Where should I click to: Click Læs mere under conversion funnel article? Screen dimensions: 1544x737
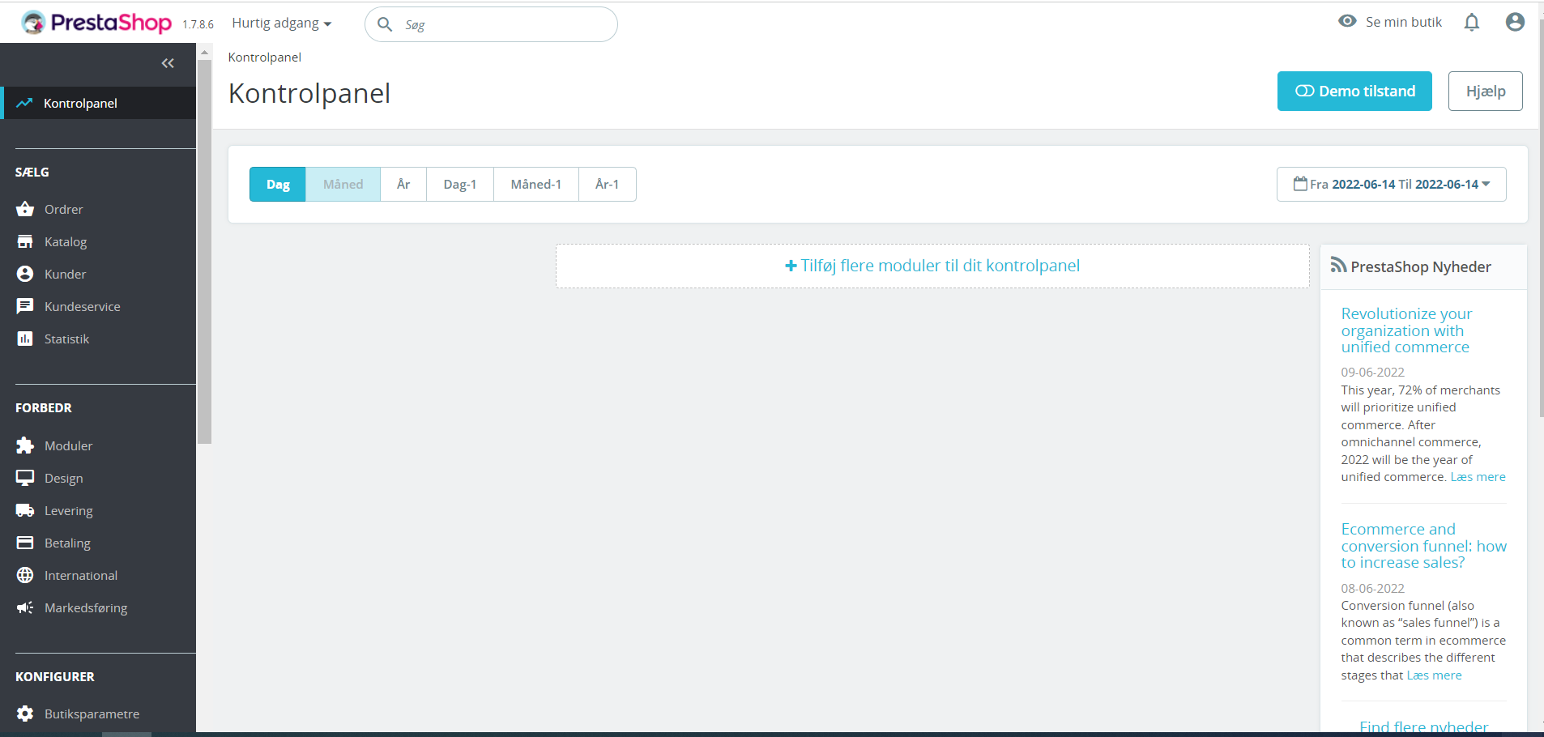coord(1434,675)
